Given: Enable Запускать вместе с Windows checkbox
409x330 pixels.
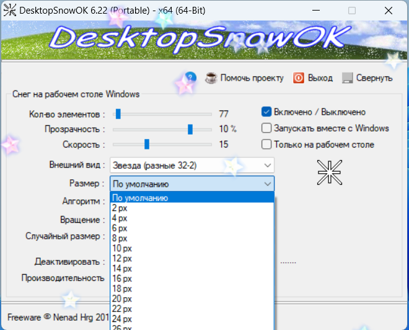Looking at the screenshot, I should click(266, 128).
